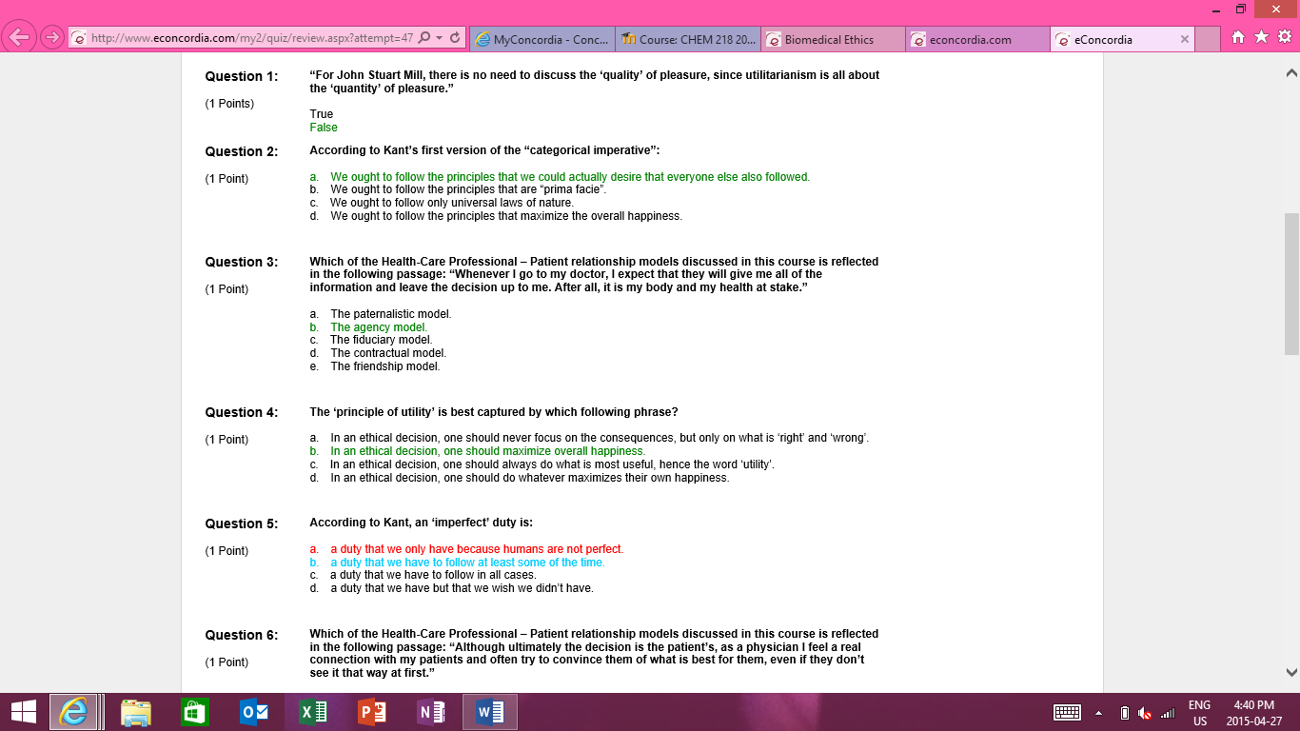1300x731 pixels.
Task: Click the Forward navigation arrow
Action: tap(52, 38)
